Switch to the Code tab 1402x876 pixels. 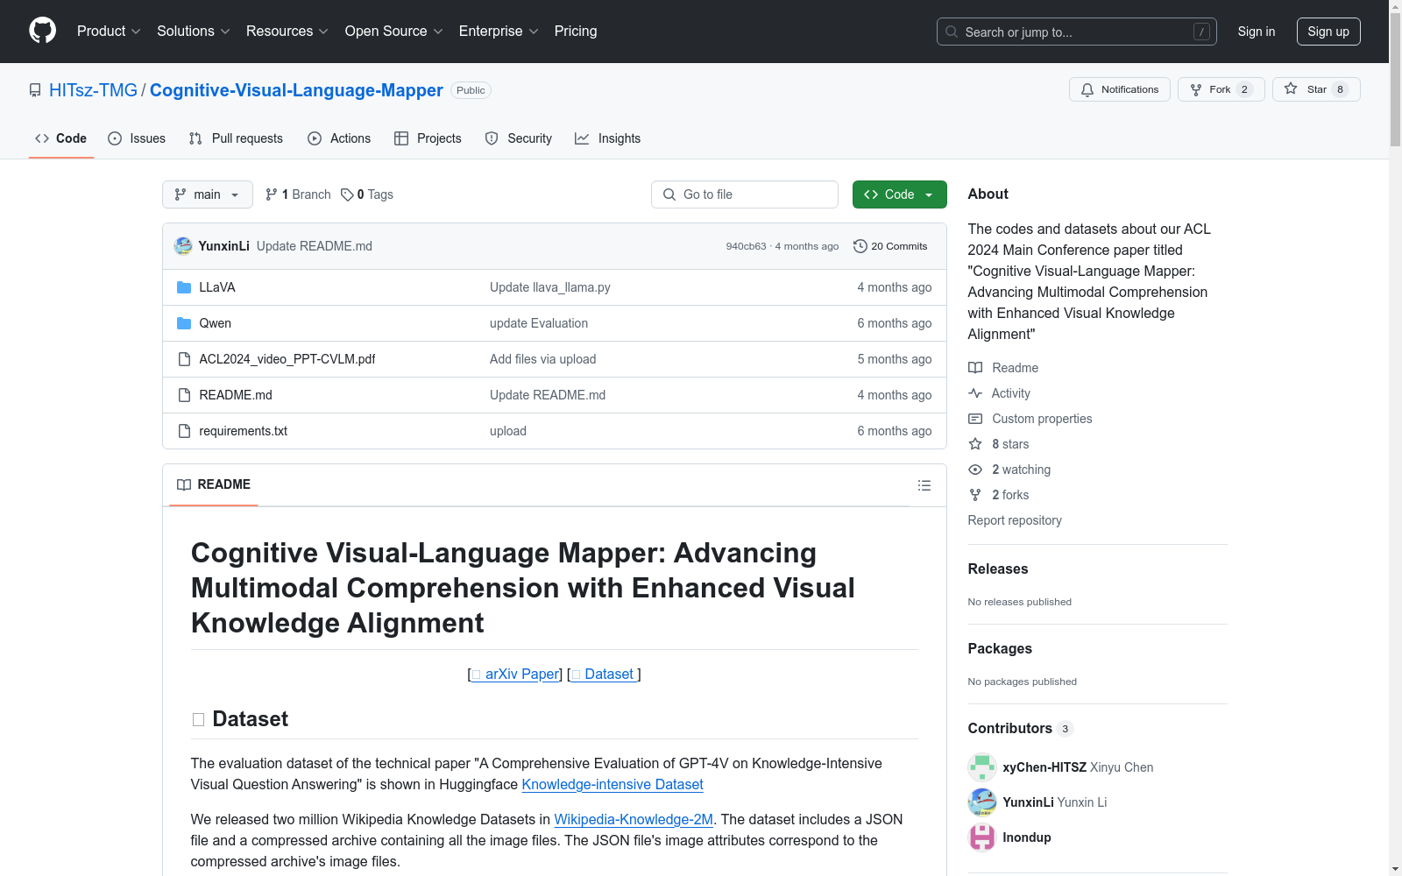tap(60, 138)
